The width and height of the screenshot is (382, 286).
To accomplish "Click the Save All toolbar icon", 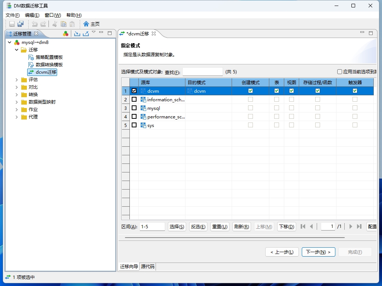I will point(21,24).
